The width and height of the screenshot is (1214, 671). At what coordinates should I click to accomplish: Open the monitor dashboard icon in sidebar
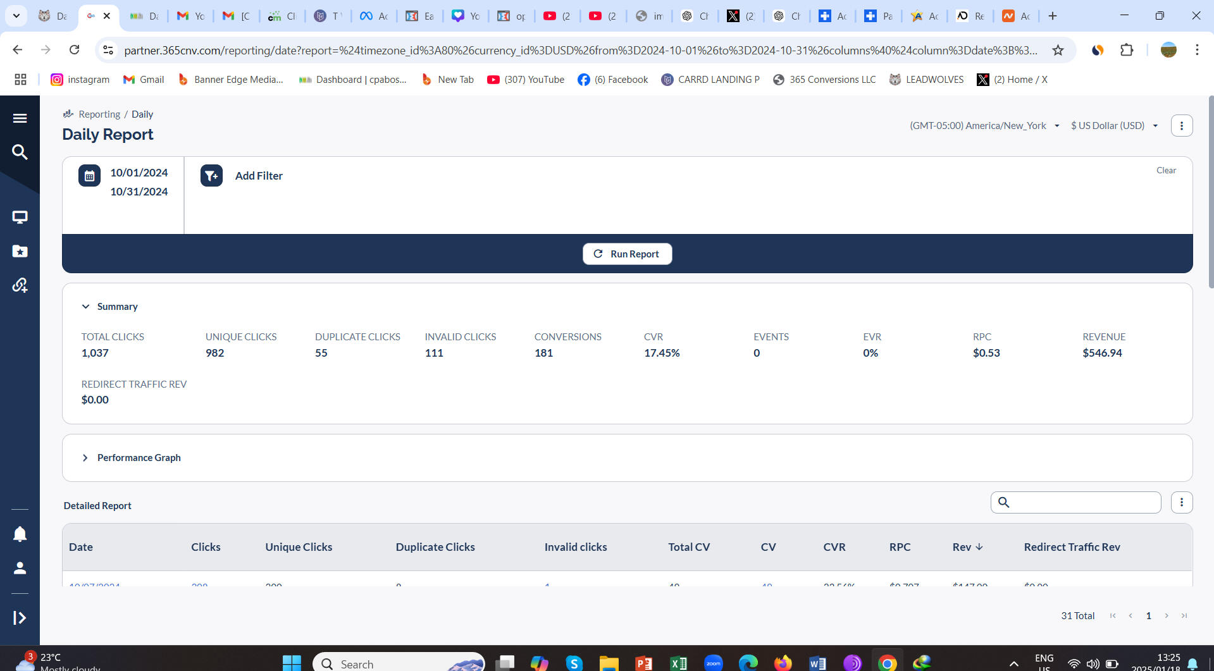pyautogui.click(x=20, y=218)
